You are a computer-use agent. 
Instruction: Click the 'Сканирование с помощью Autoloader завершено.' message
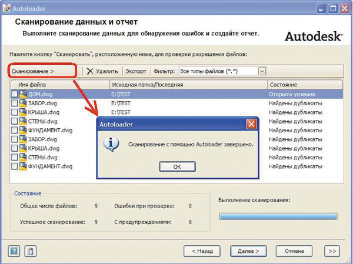point(191,144)
